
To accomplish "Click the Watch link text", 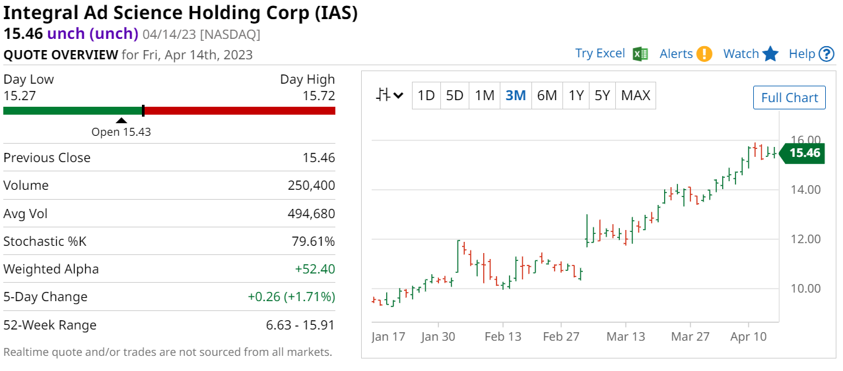I will pyautogui.click(x=741, y=54).
